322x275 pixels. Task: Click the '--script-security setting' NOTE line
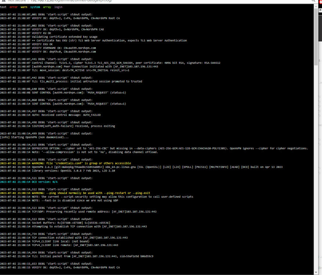pos(97,197)
